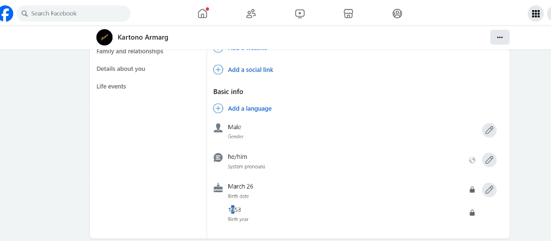Select Details about you section
Viewport: 551px width, 241px height.
pyautogui.click(x=121, y=69)
